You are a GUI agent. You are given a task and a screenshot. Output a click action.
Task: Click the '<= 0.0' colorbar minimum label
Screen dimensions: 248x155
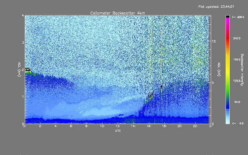pyautogui.click(x=238, y=123)
